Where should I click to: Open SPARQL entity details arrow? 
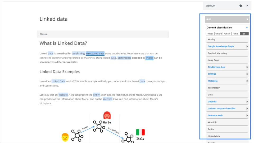point(247,74)
